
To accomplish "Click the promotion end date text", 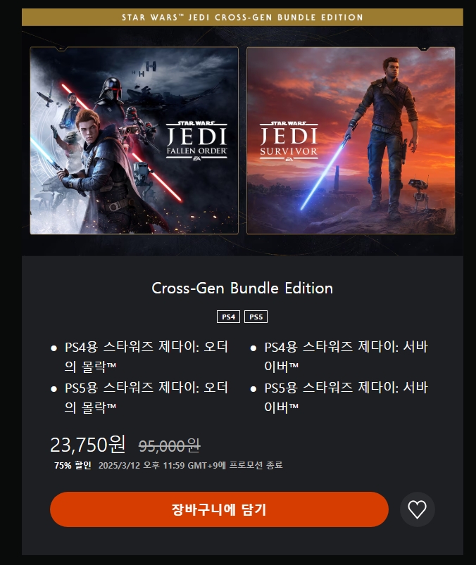I will tap(190, 465).
